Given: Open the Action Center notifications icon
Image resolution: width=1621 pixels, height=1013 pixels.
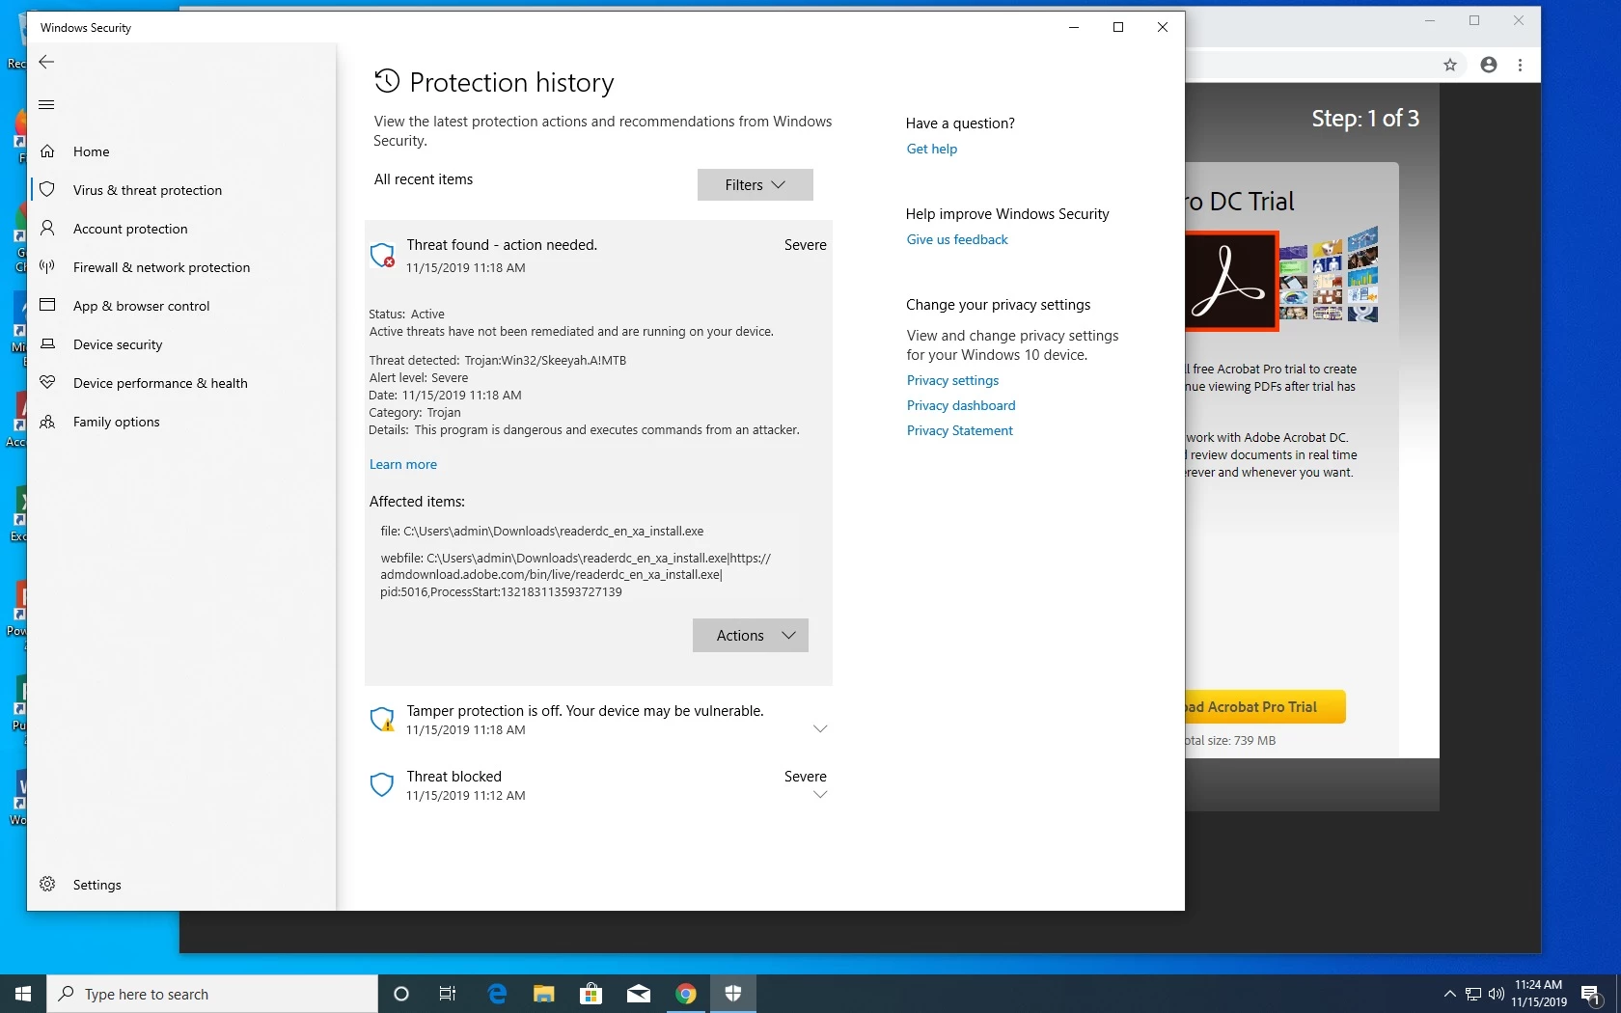Looking at the screenshot, I should [x=1591, y=994].
